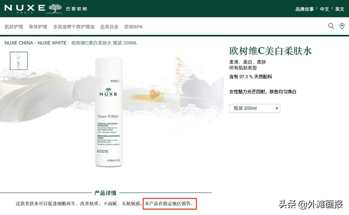This screenshot has height=215, width=349.
Task: Click the sentence 本产品在指定地区销售
Action: point(169,203)
